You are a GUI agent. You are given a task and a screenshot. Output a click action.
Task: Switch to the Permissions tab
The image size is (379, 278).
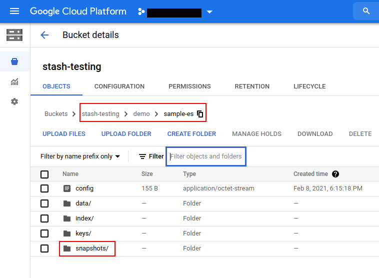[x=189, y=86]
